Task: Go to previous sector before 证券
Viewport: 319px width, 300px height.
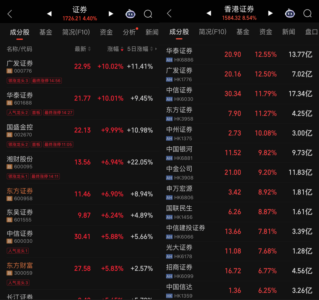Action: (x=49, y=14)
